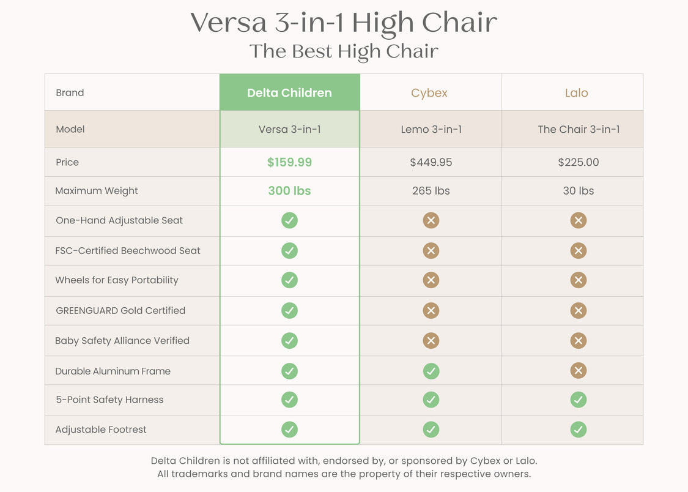Click Lalo's Adjustable Footrest checkmark
The width and height of the screenshot is (688, 492).
tap(579, 429)
